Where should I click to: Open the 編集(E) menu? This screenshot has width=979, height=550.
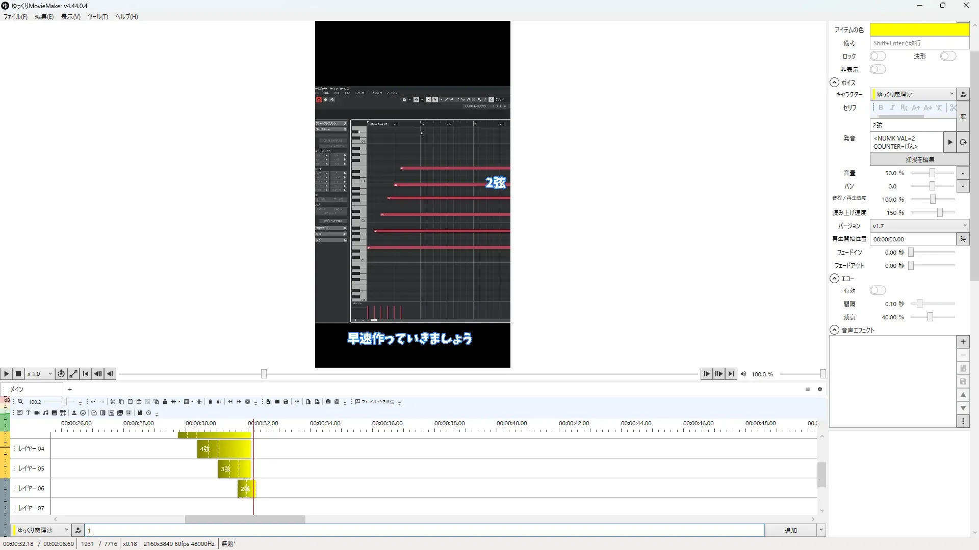(x=44, y=17)
